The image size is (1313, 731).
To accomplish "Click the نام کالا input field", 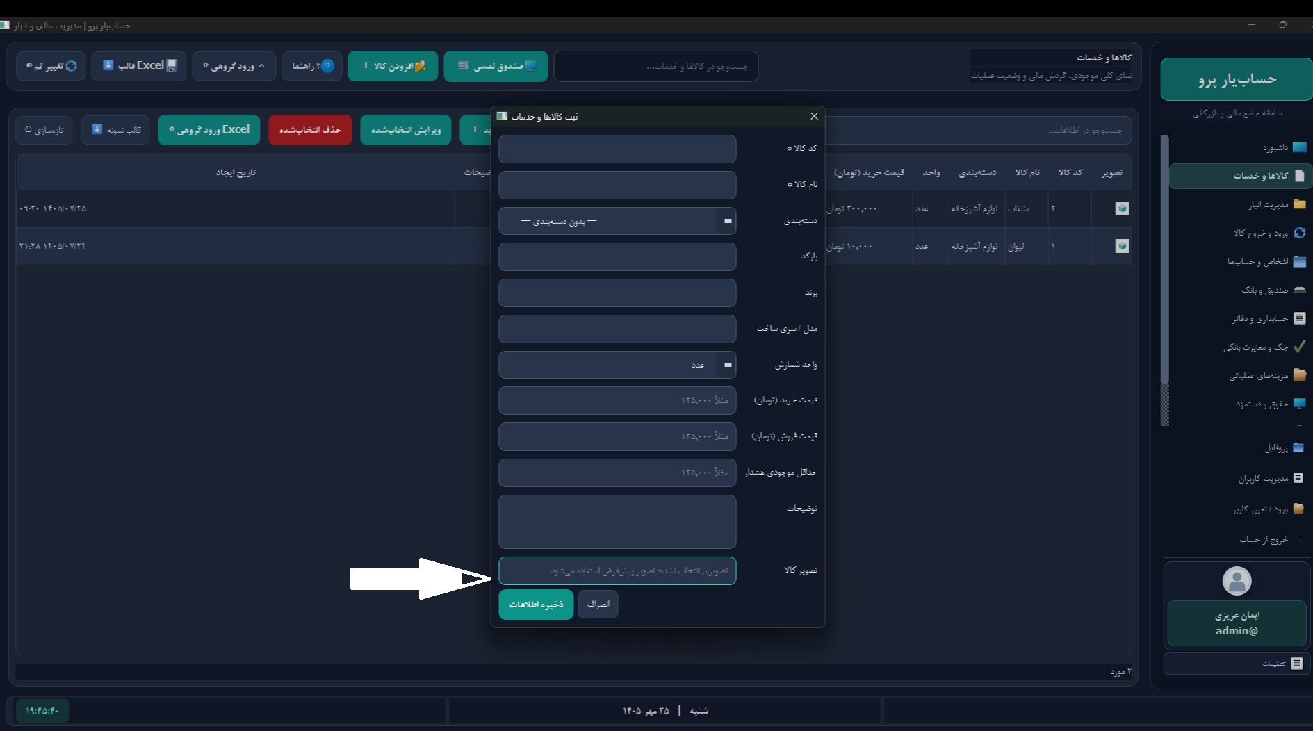I will click(617, 185).
